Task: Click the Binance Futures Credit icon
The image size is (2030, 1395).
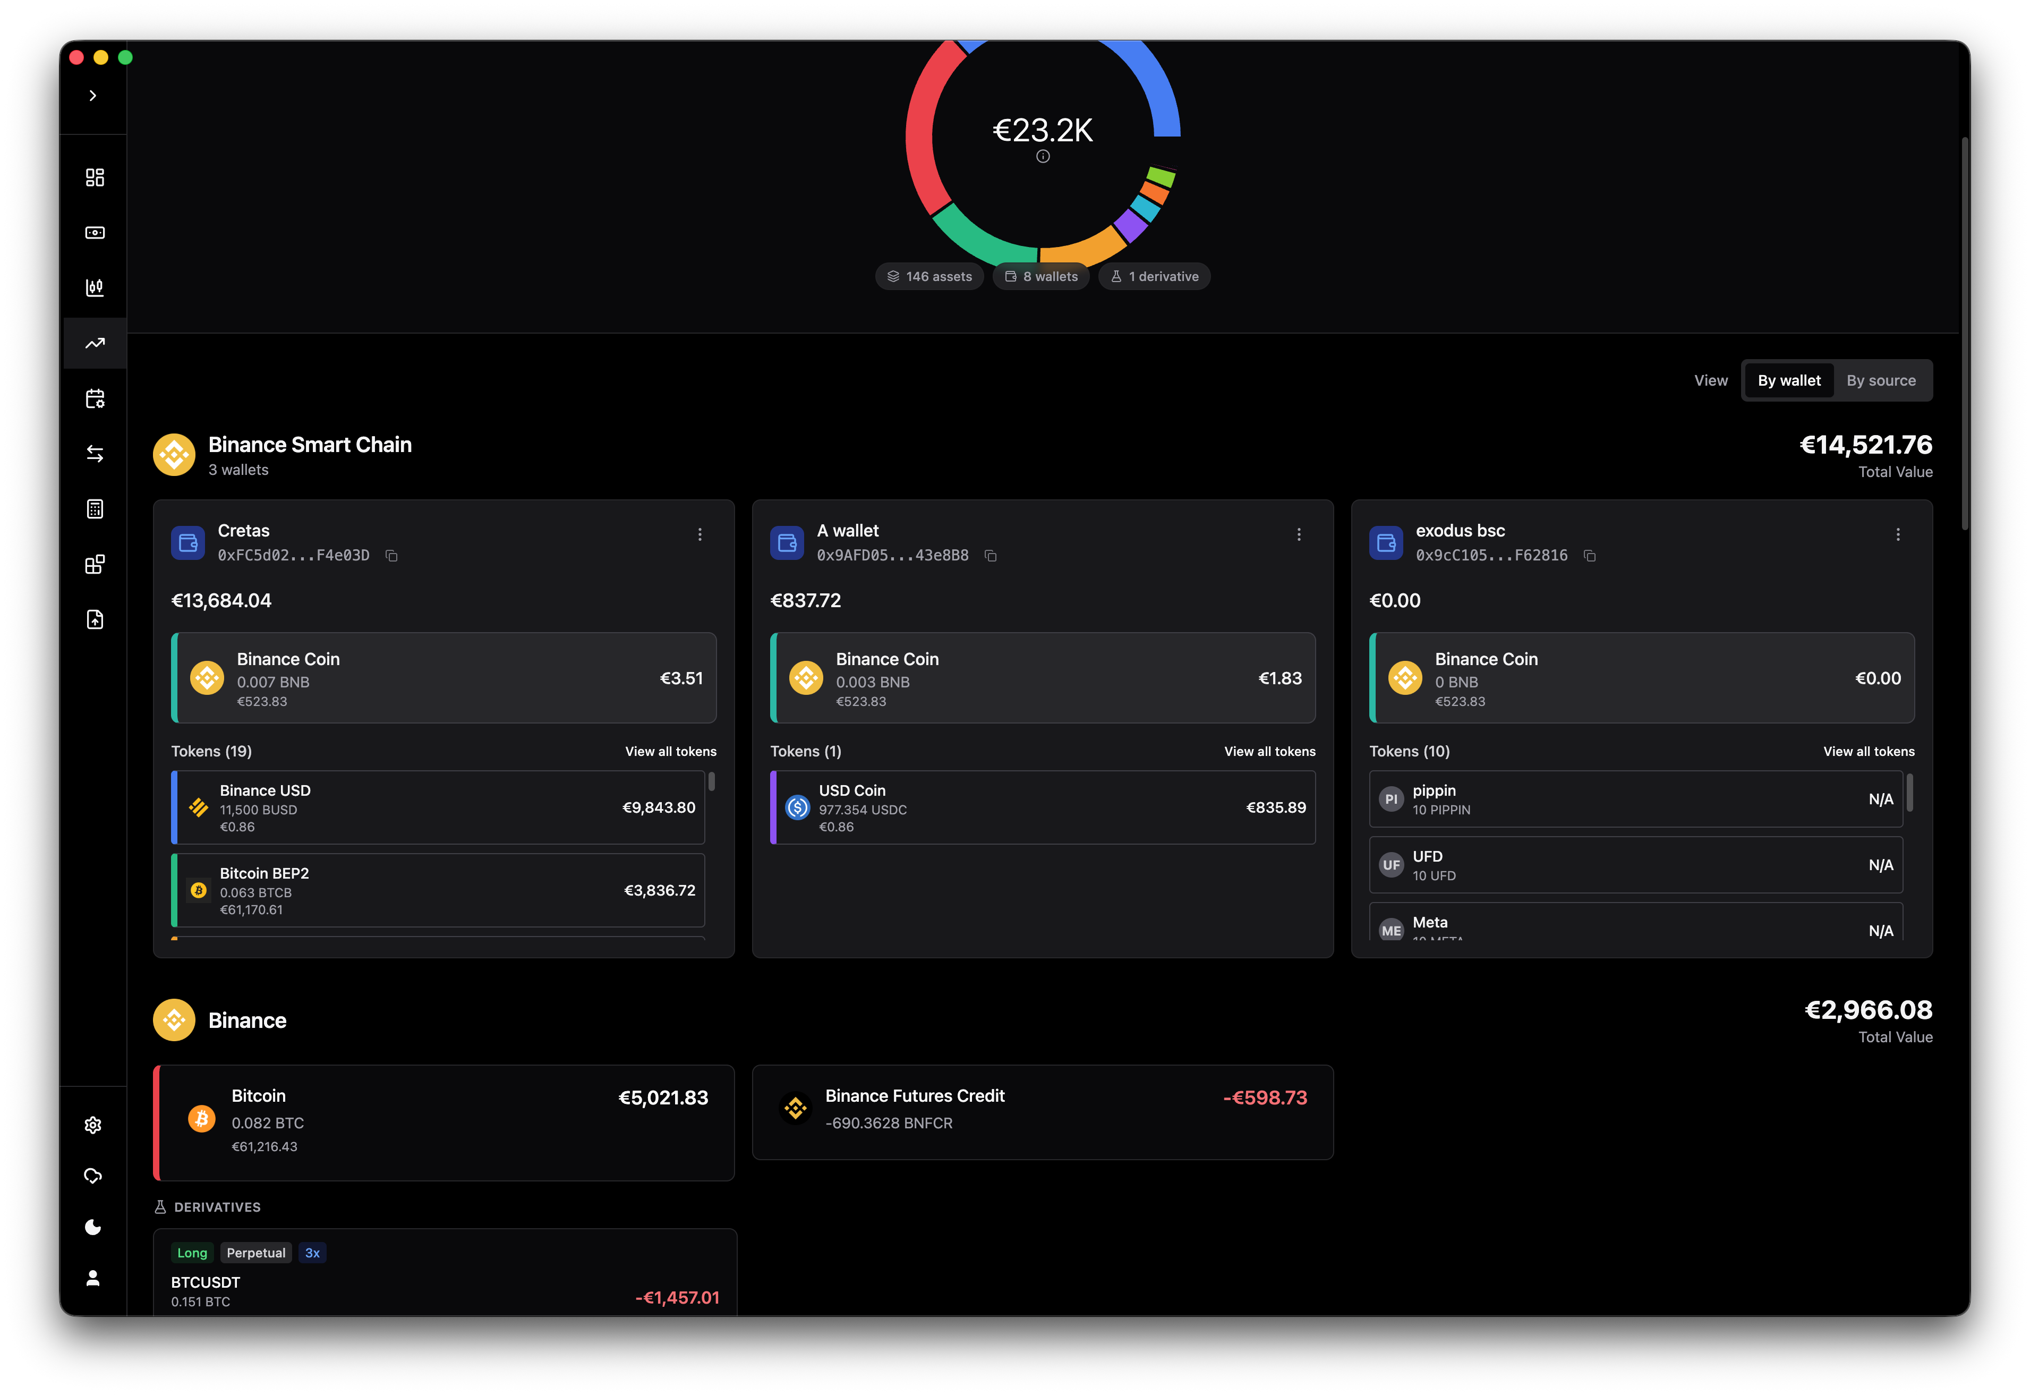Action: click(795, 1108)
